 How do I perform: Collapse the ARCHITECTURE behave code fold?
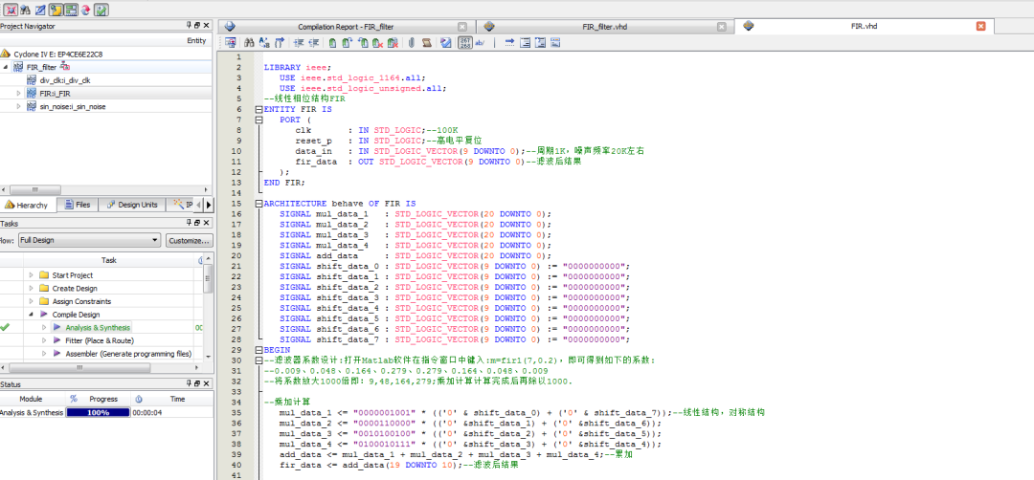coord(258,204)
